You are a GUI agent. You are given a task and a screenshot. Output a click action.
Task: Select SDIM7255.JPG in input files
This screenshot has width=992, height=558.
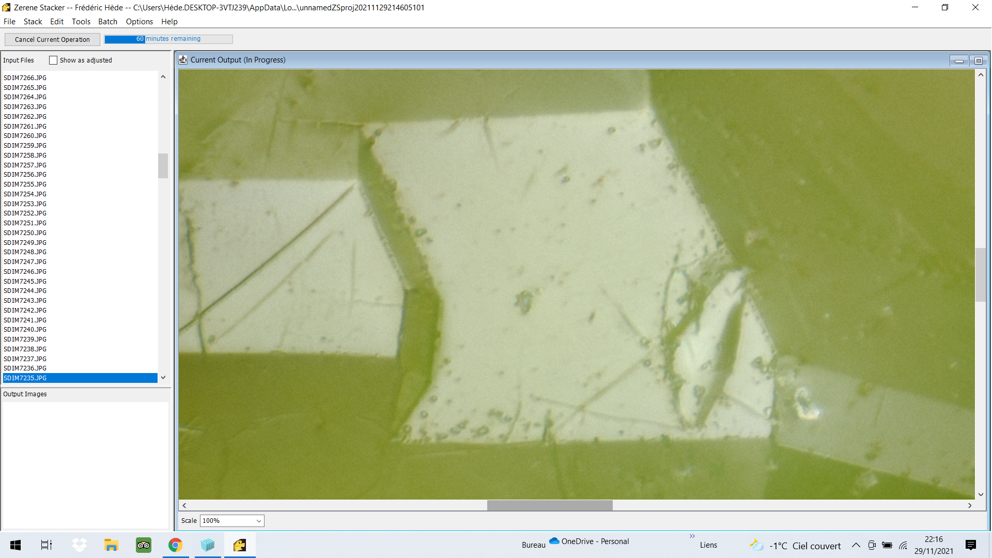coord(80,184)
